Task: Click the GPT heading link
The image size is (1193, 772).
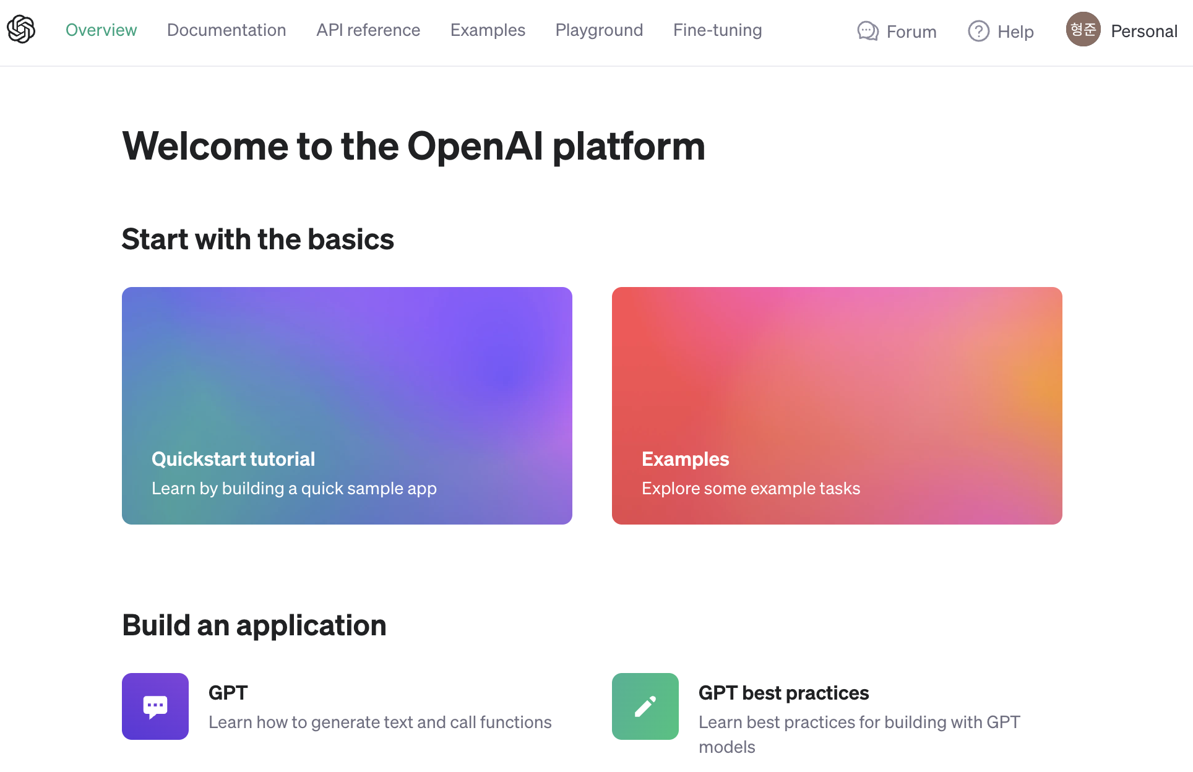Action: [x=228, y=693]
